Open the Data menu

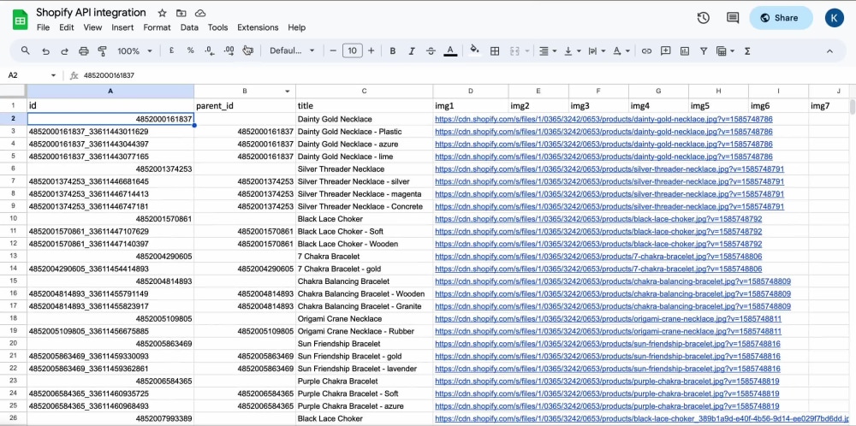coord(189,27)
